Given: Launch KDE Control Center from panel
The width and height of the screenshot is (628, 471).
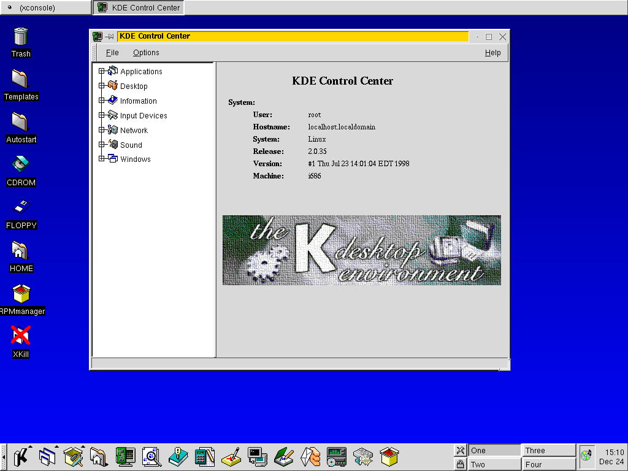Looking at the screenshot, I should tap(125, 457).
